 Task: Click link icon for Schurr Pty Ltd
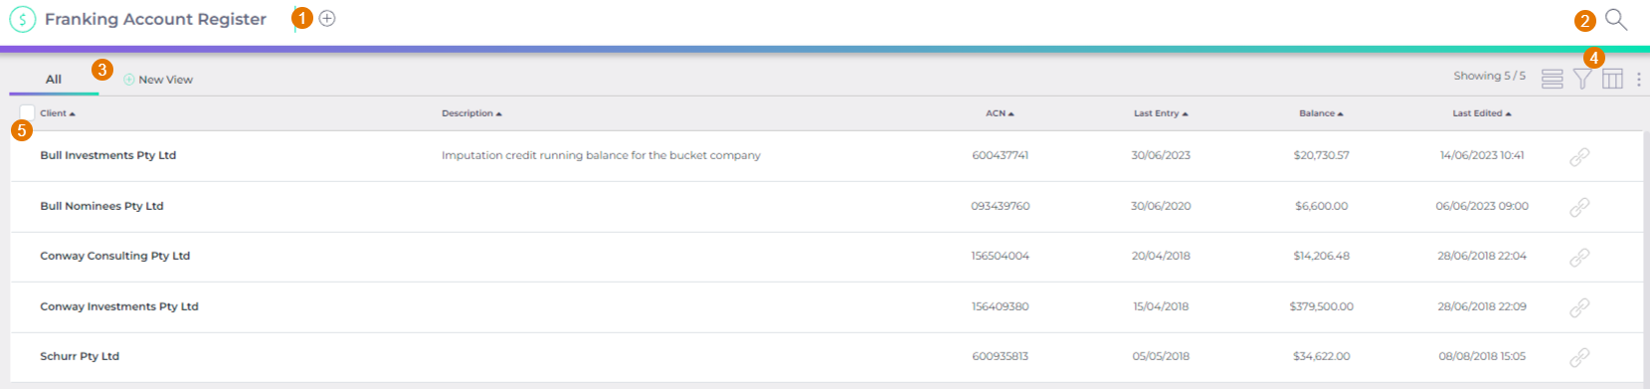click(1579, 357)
